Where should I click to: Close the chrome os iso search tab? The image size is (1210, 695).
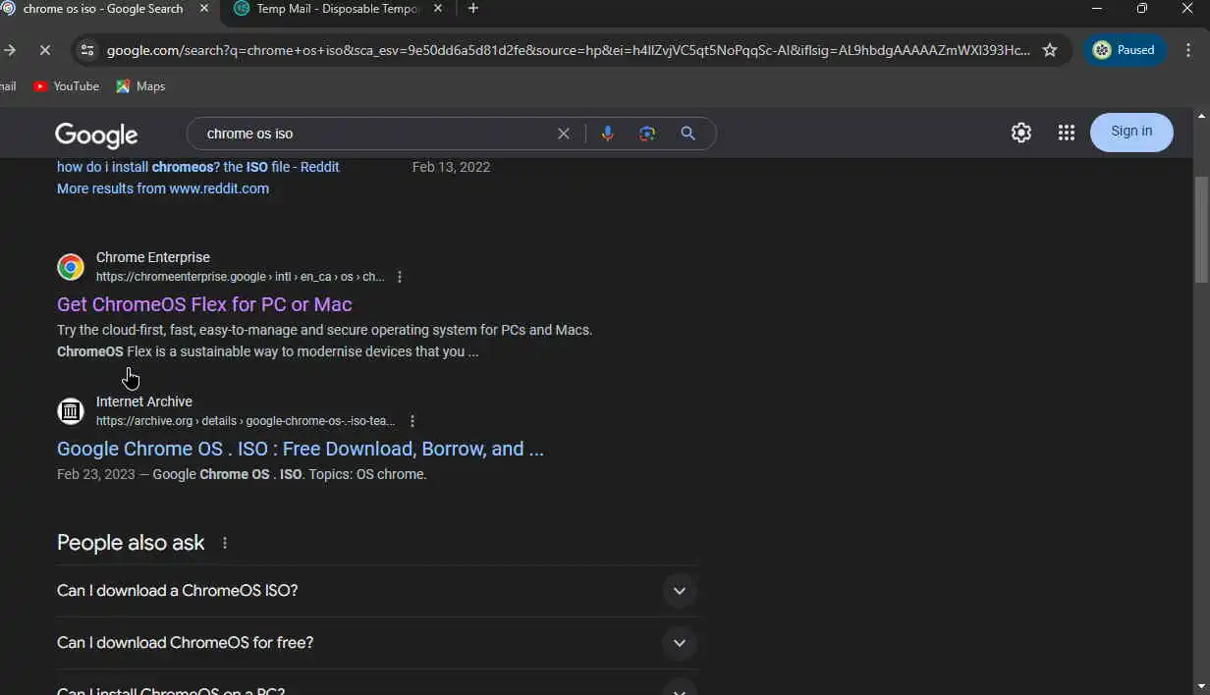[204, 9]
